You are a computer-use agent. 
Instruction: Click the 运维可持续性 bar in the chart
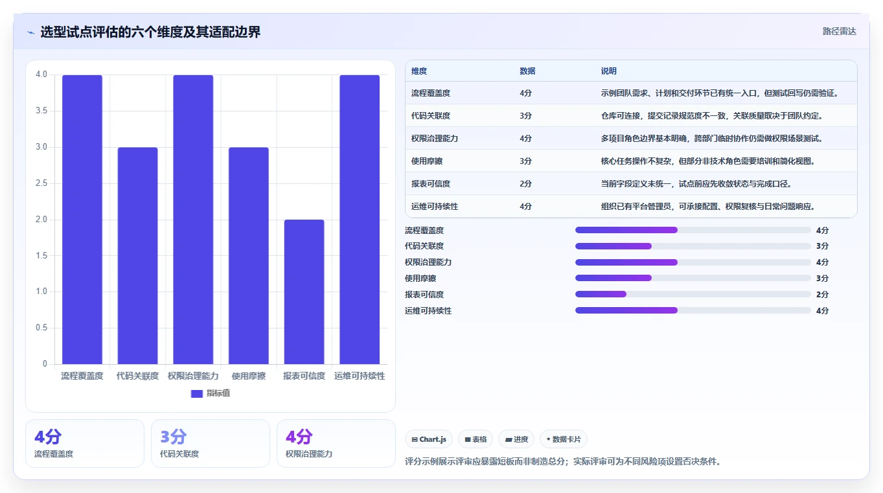pos(360,220)
